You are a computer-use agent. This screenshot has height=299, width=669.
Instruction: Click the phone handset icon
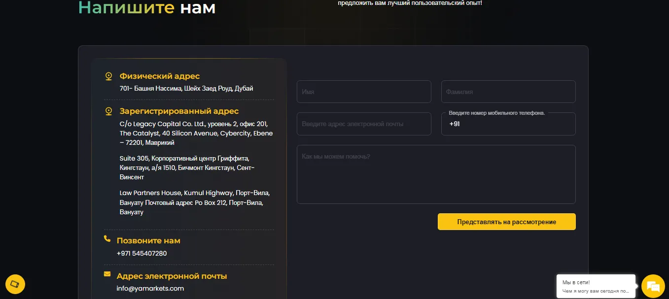tap(107, 238)
